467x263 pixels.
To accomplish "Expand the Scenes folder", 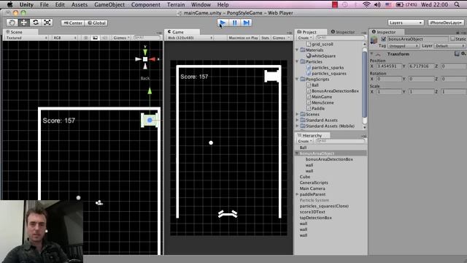I will (x=297, y=114).
